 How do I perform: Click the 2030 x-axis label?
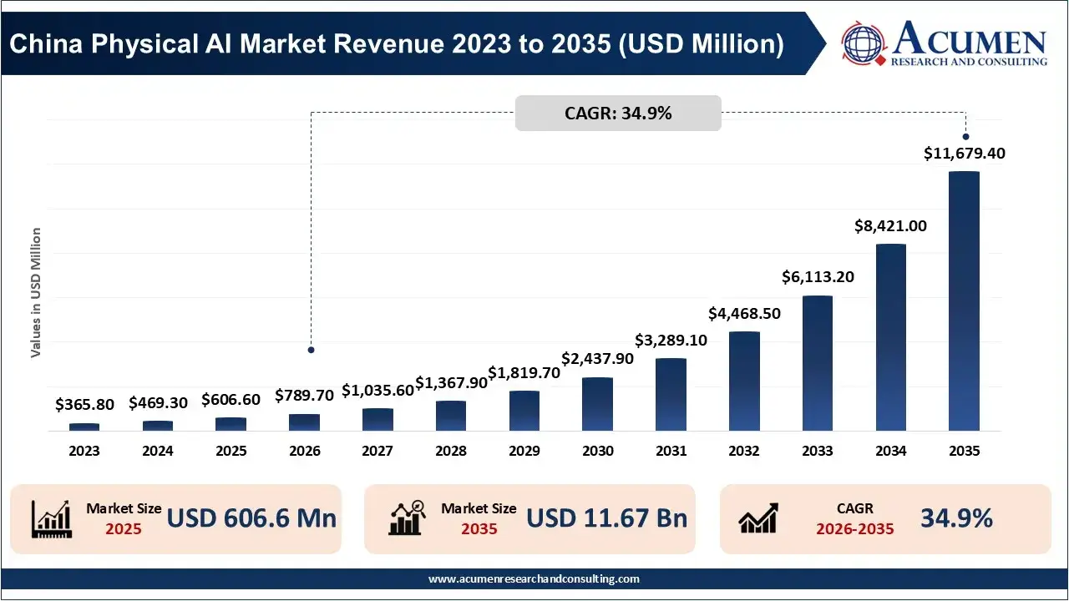tap(598, 451)
